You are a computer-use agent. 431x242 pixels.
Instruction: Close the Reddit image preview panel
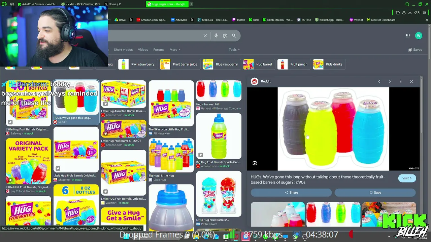point(411,81)
